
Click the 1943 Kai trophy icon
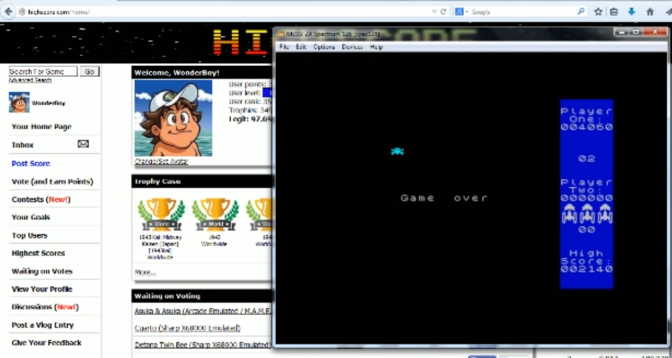pos(161,214)
